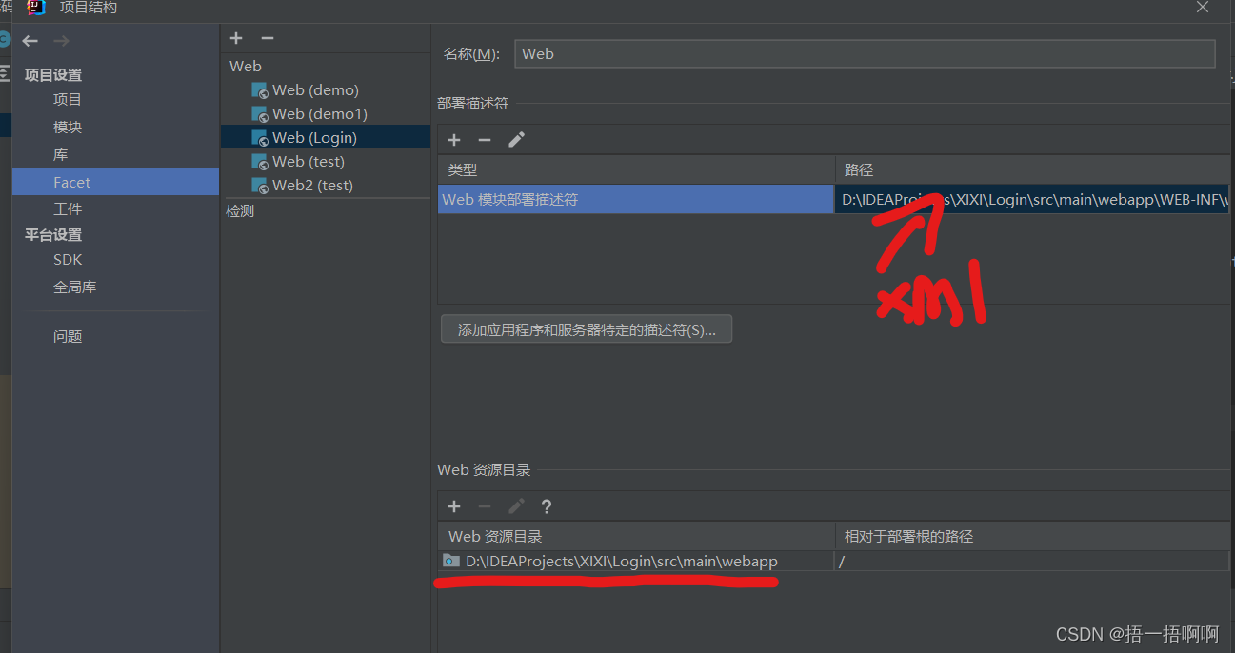Viewport: 1235px width, 653px height.
Task: Click 添加应用程序和服务器特定的描述符(S)... button
Action: (587, 329)
